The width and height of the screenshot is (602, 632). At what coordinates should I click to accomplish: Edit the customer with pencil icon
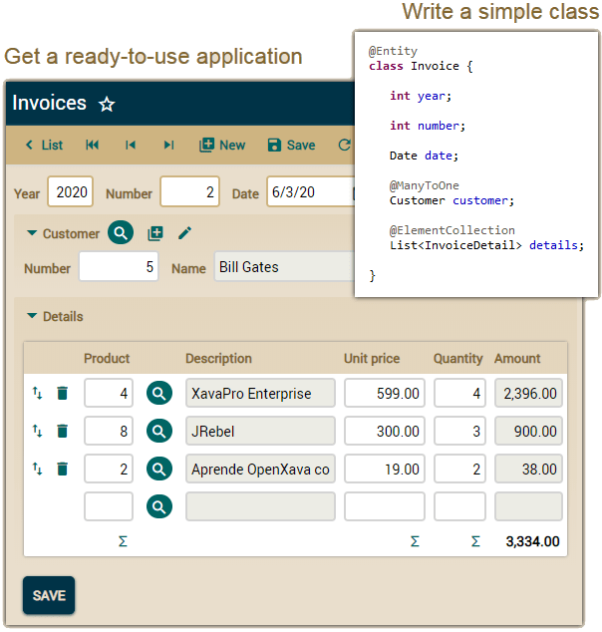(x=184, y=233)
